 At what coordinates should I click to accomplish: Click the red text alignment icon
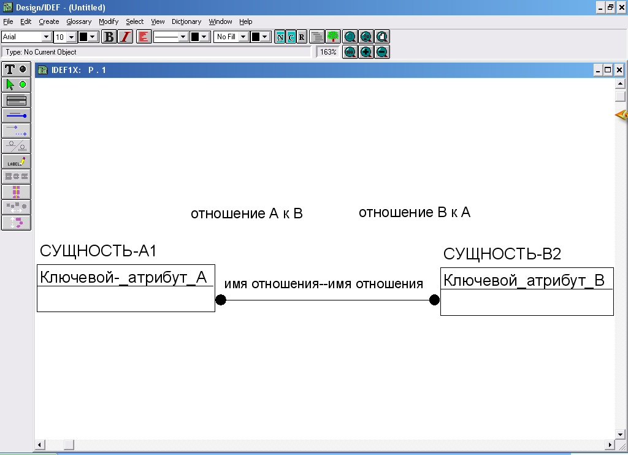point(144,37)
